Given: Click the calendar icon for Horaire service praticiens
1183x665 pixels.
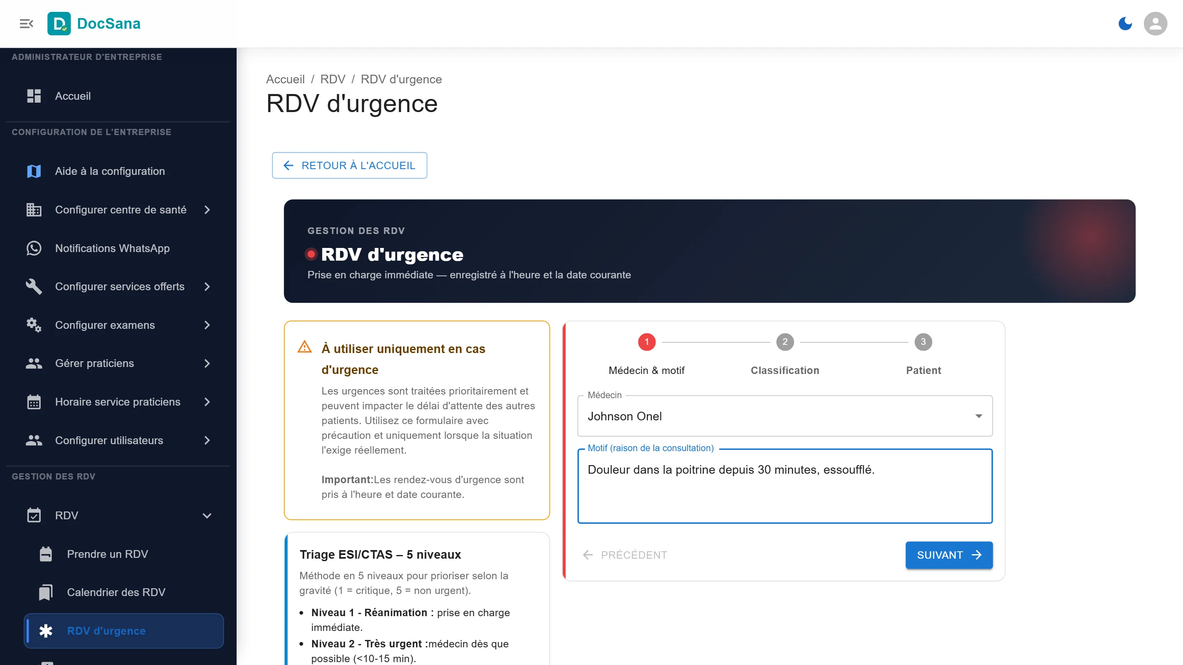Looking at the screenshot, I should (34, 402).
